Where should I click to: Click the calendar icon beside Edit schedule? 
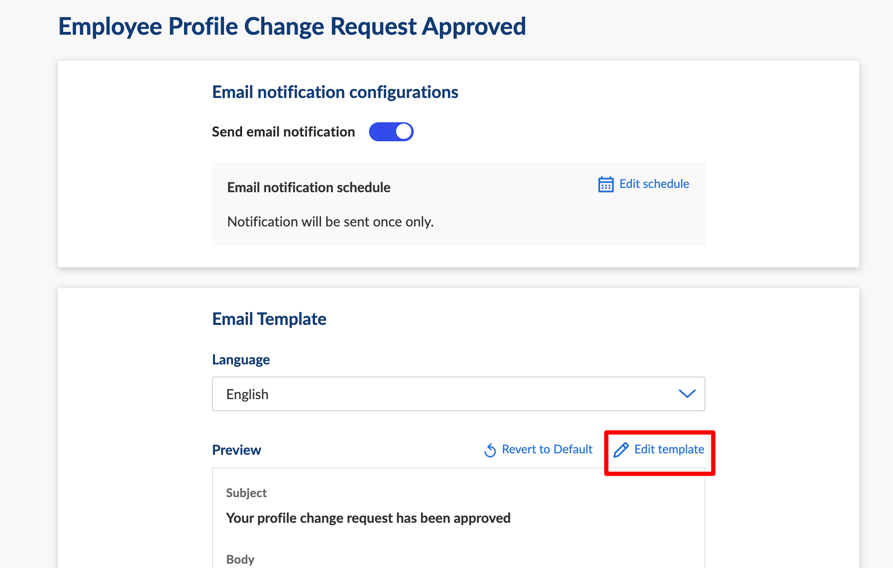pyautogui.click(x=606, y=184)
